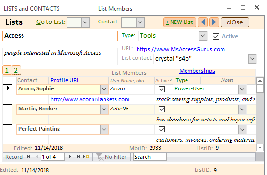Click the list description text field

tap(60, 56)
